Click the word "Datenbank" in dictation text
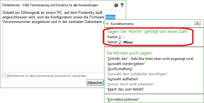The height and width of the screenshot is (103, 204). (x=94, y=22)
